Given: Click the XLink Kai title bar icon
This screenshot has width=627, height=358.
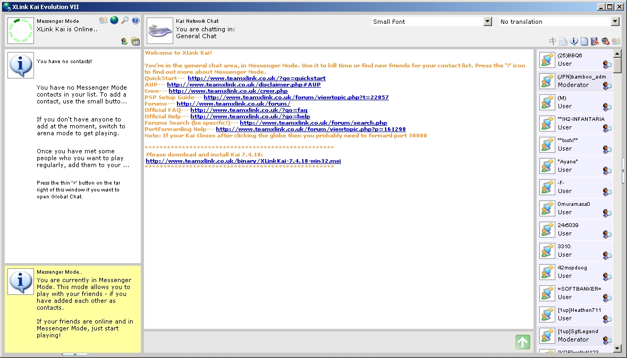Looking at the screenshot, I should 6,6.
